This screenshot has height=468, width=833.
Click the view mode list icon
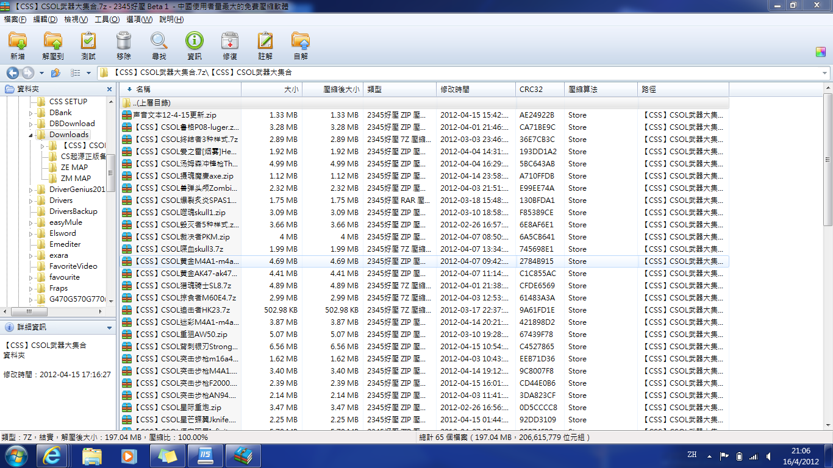(x=76, y=73)
